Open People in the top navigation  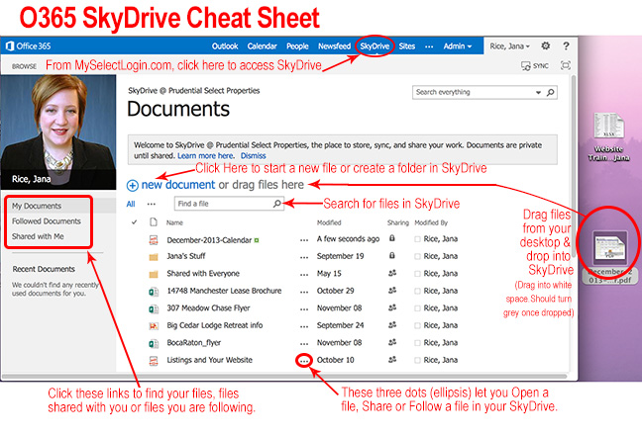tap(297, 46)
